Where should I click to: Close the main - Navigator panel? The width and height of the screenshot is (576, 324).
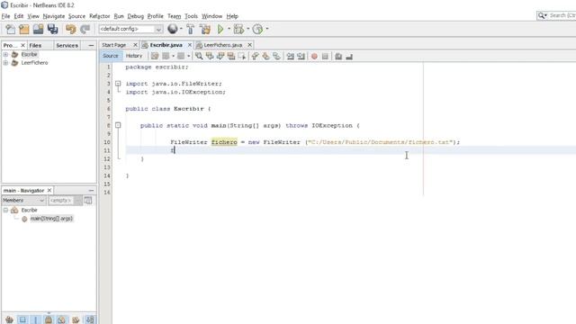pos(49,190)
